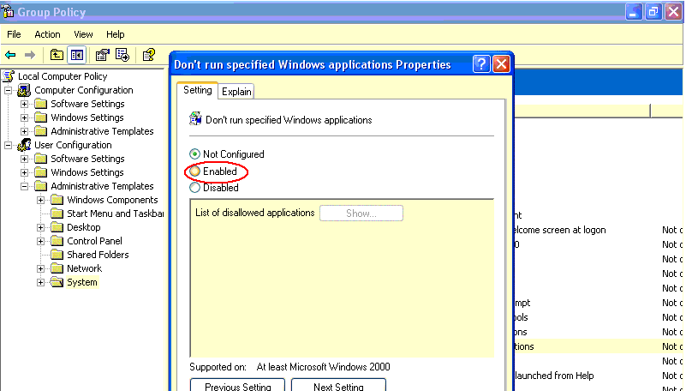Collapse the Computer Configuration node
686x391 pixels.
click(8, 91)
